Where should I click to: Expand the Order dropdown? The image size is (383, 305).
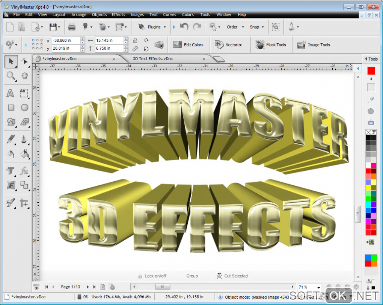pos(243,27)
